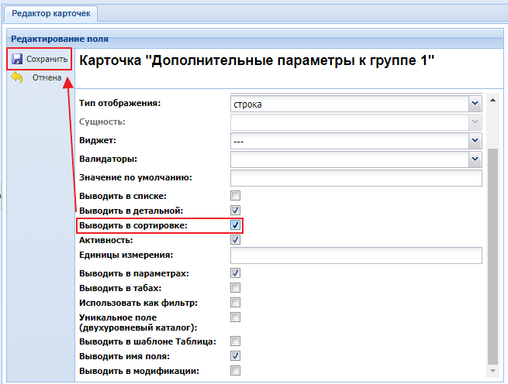Click the Единицы измерения text field

[356, 255]
